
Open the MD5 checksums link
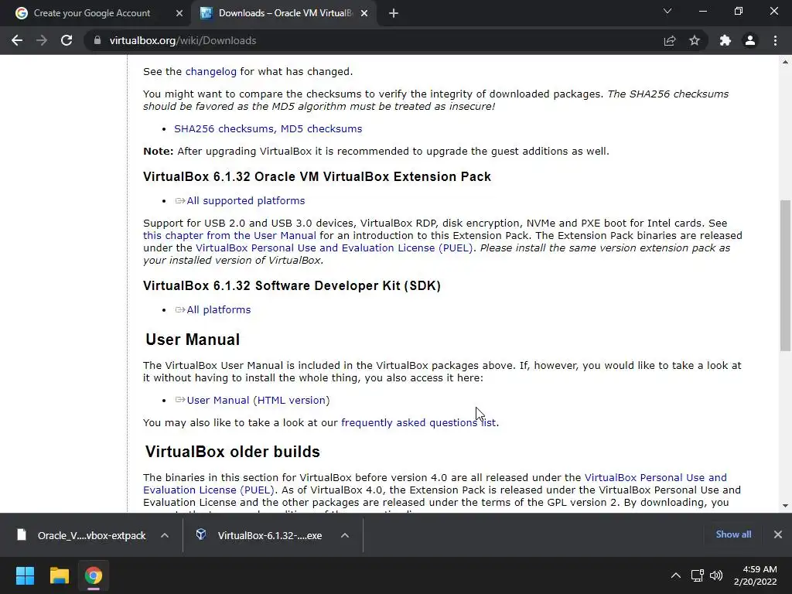pyautogui.click(x=321, y=129)
